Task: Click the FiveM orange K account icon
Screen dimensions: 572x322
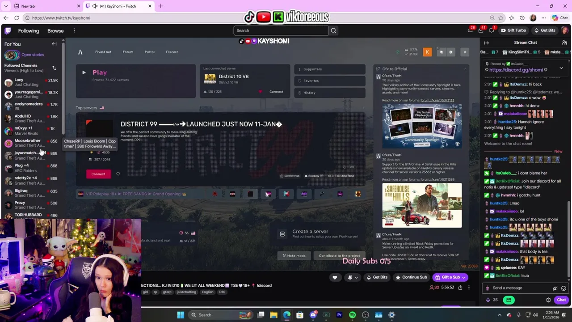Action: [427, 52]
